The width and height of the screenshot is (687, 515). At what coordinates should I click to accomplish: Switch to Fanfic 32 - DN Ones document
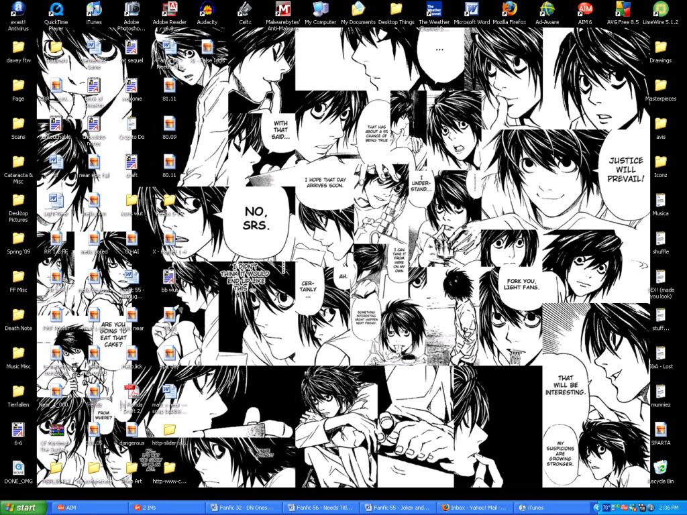[x=243, y=508]
